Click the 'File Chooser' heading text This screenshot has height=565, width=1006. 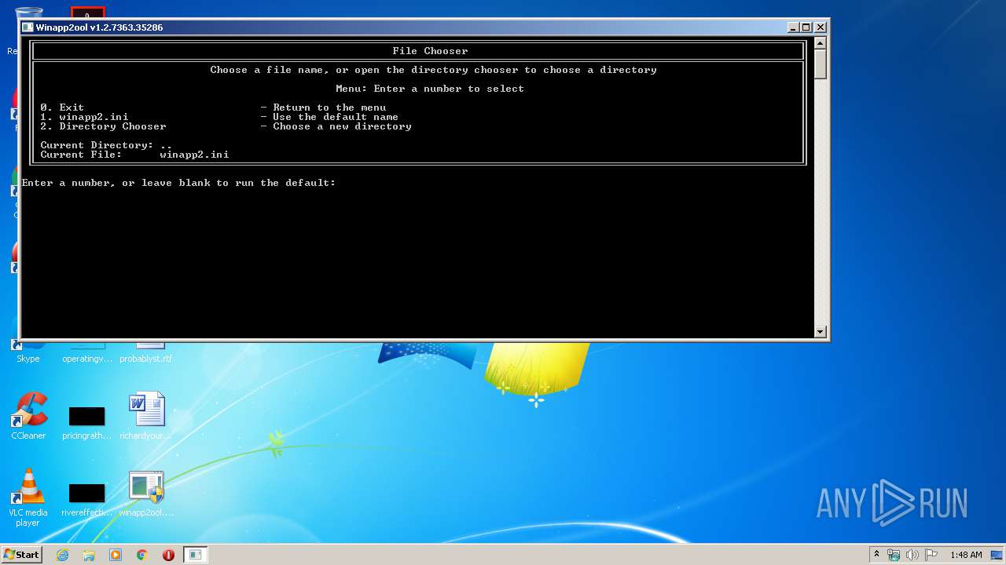pyautogui.click(x=430, y=51)
